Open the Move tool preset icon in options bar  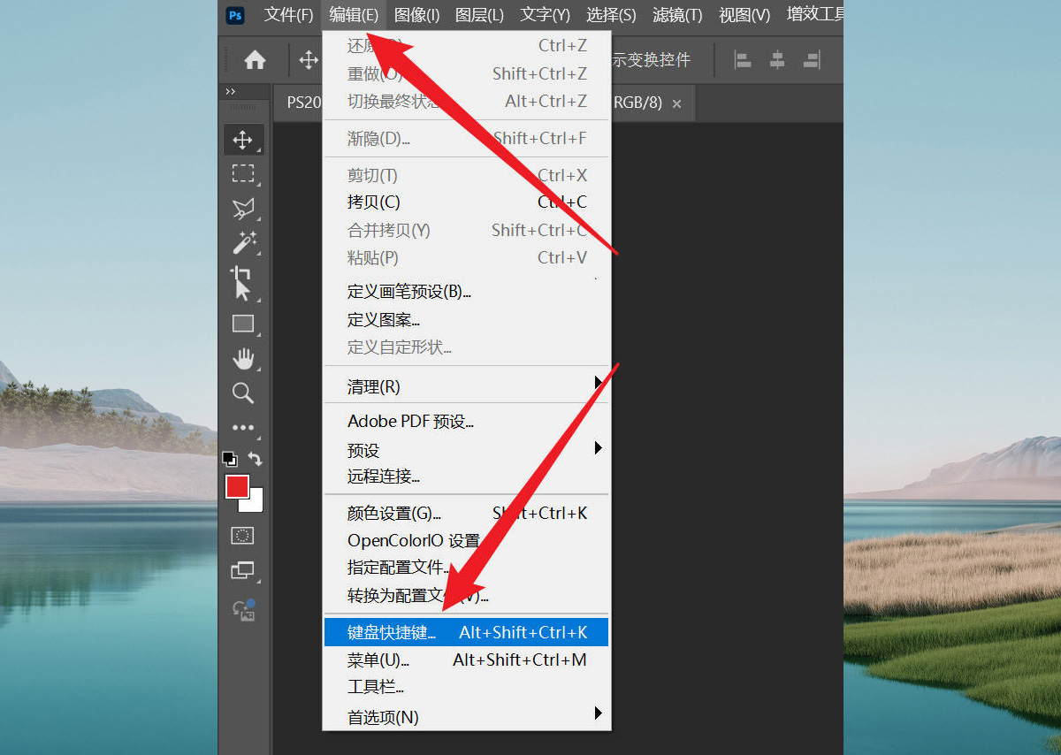click(x=309, y=60)
